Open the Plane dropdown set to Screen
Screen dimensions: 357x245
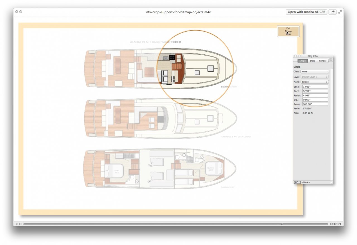[x=315, y=82]
